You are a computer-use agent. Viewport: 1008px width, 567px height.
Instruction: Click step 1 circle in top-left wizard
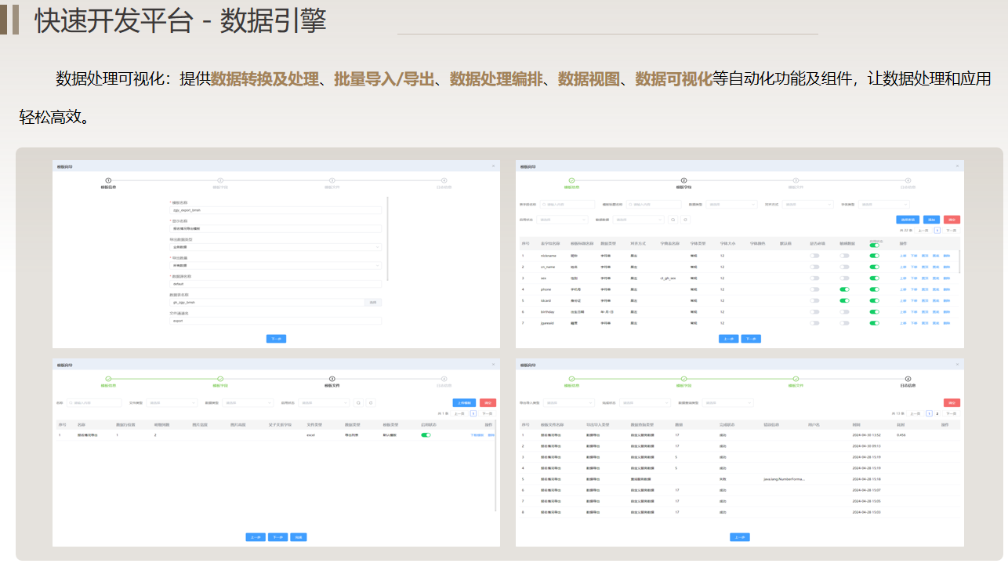pyautogui.click(x=108, y=180)
